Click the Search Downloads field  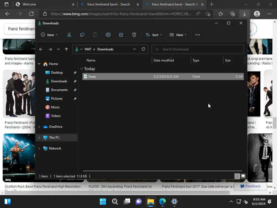point(198,49)
